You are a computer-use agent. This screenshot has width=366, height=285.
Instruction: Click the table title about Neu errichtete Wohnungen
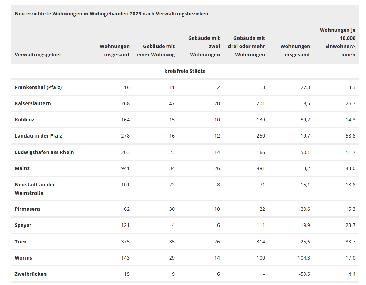[111, 14]
